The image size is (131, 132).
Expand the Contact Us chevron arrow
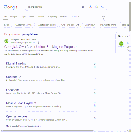pyautogui.click(x=95, y=78)
